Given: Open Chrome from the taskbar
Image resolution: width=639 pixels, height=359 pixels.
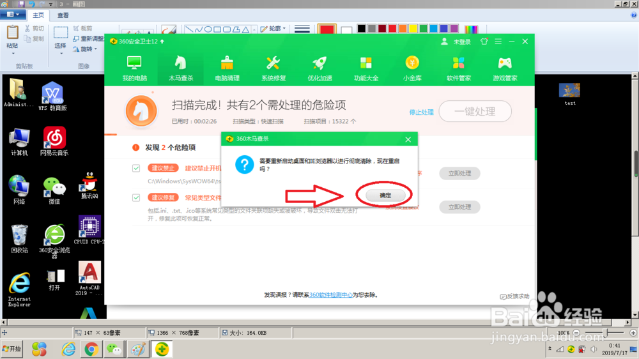Looking at the screenshot, I should click(x=91, y=349).
